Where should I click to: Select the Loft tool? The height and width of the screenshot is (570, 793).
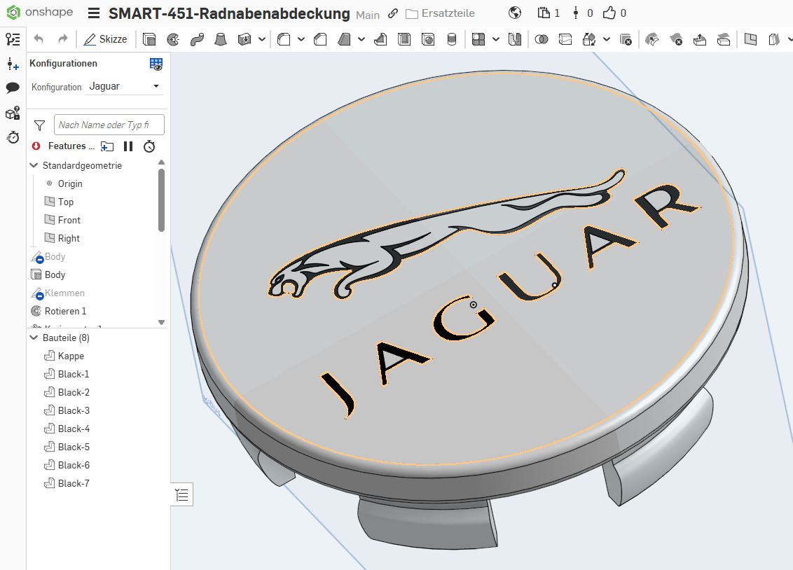click(x=221, y=39)
